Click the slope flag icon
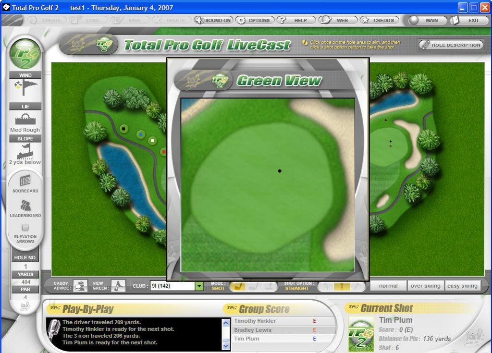Image resolution: width=492 pixels, height=353 pixels. point(25,151)
